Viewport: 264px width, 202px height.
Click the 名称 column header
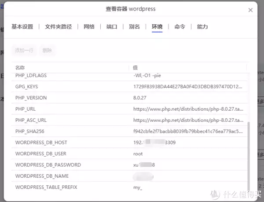20,67
